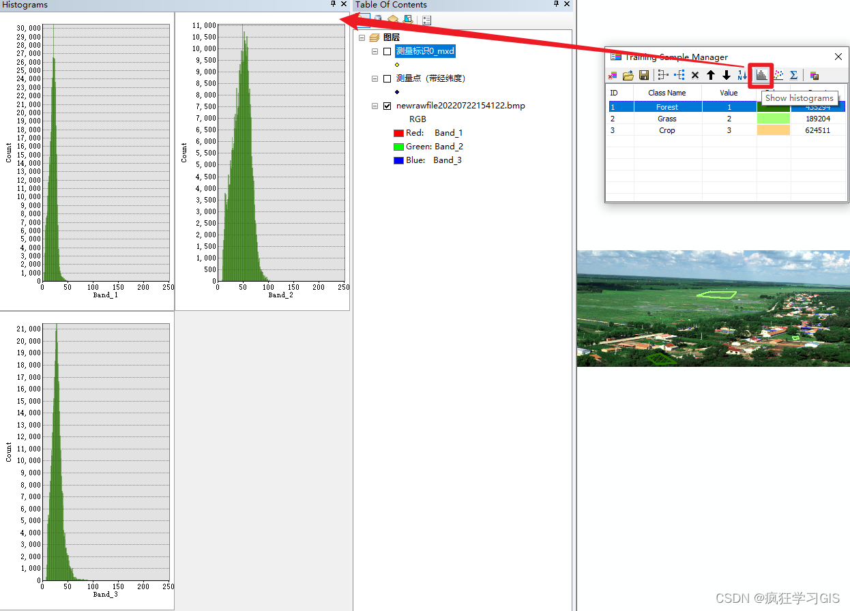Click the count cell 624511
850x611 pixels.
[818, 130]
